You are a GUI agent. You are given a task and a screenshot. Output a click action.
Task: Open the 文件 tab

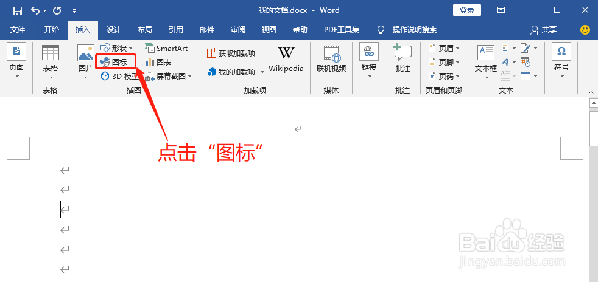[x=18, y=30]
